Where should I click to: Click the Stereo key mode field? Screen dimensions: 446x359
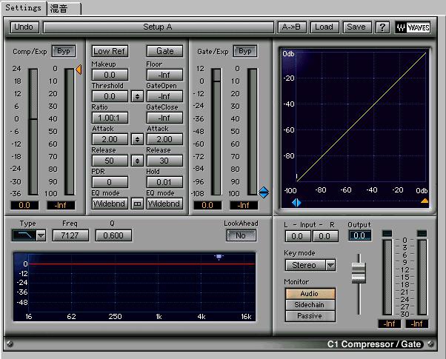point(305,265)
